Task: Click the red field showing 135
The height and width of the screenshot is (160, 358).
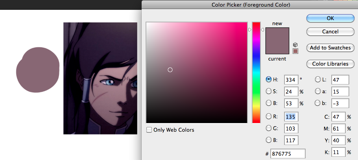Action: pos(292,117)
